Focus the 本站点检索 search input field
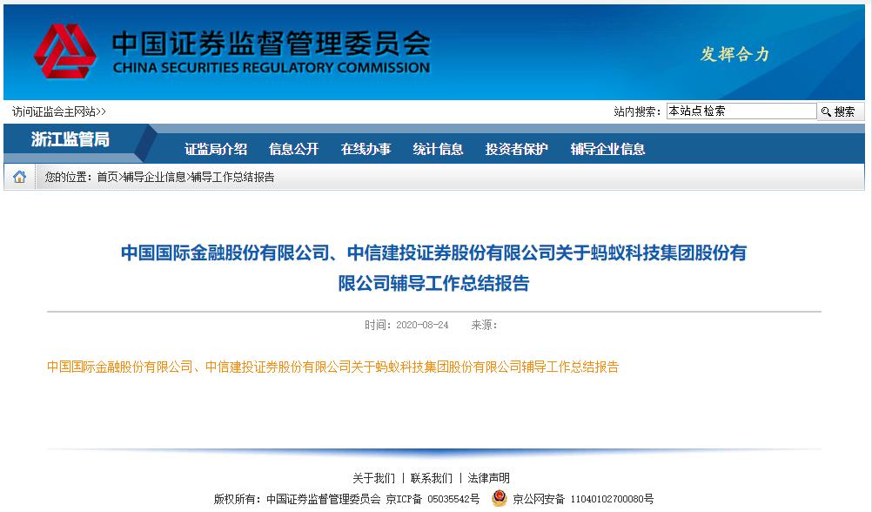 tap(741, 111)
